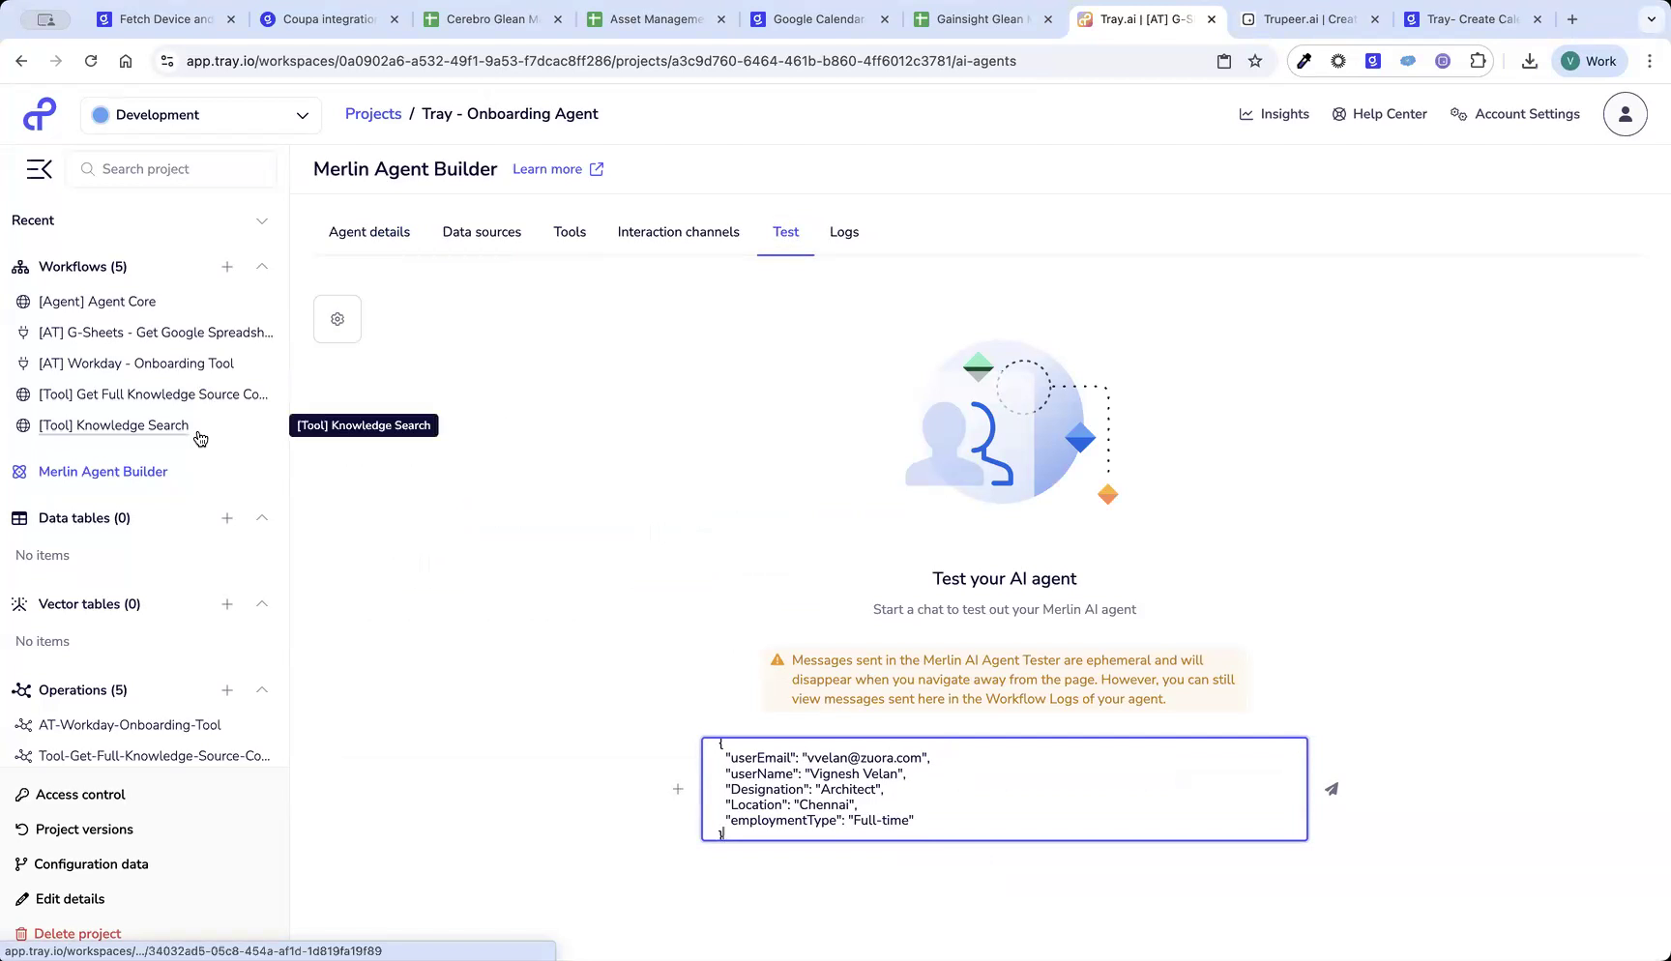Switch to the Logs tab
This screenshot has width=1671, height=961.
coord(843,232)
